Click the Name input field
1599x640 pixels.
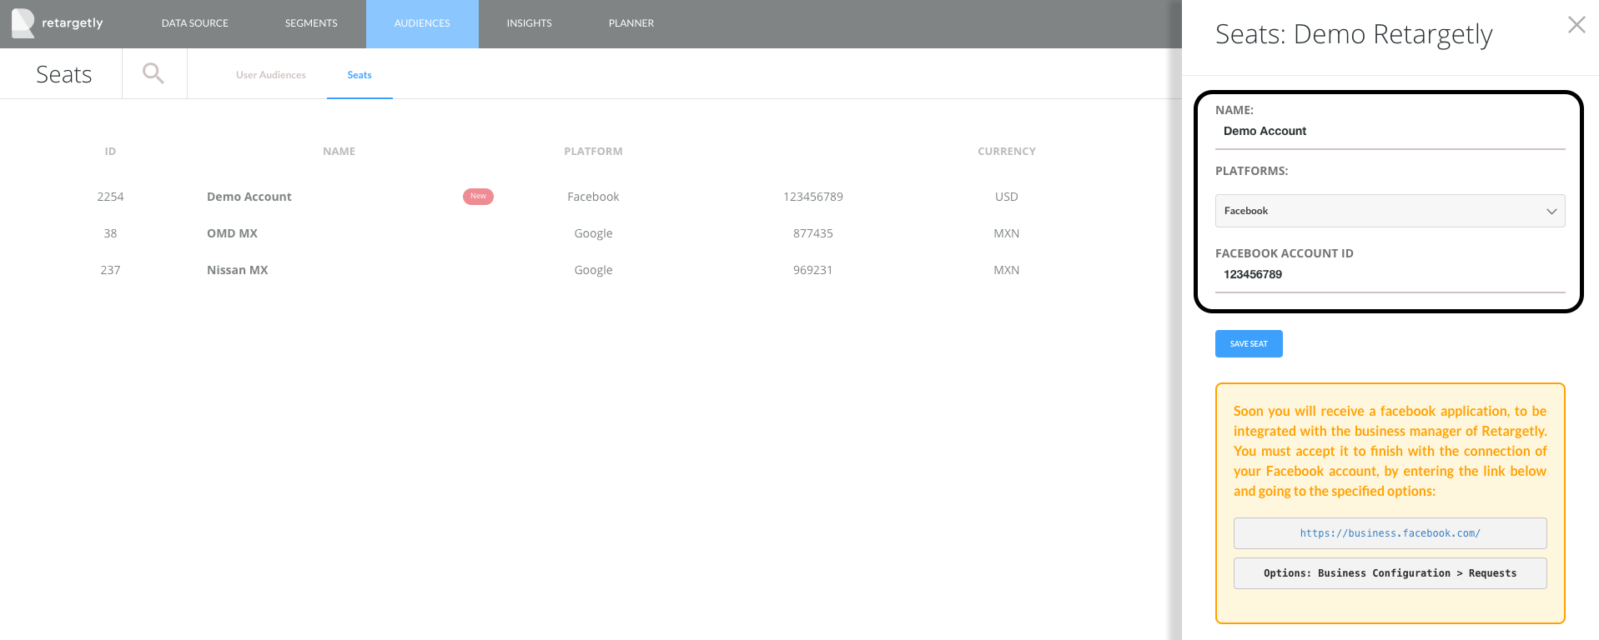pos(1390,132)
